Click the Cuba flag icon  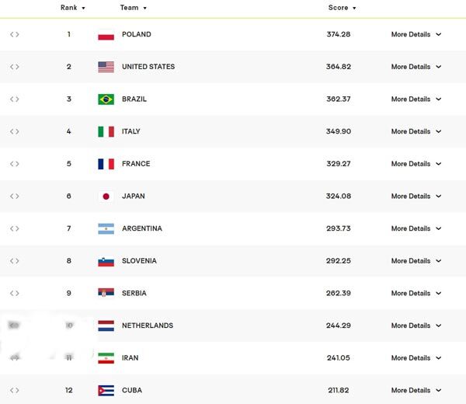pyautogui.click(x=106, y=391)
